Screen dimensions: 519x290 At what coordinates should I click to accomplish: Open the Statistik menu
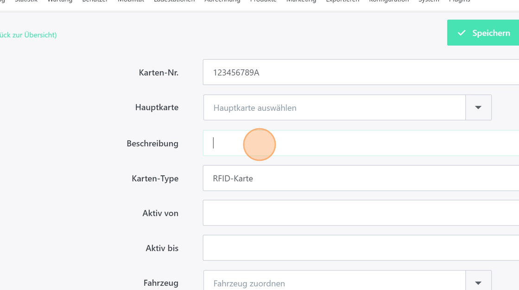[x=26, y=1]
